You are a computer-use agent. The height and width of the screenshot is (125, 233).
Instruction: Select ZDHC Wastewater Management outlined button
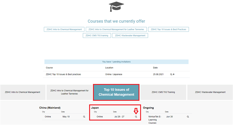click(130, 35)
